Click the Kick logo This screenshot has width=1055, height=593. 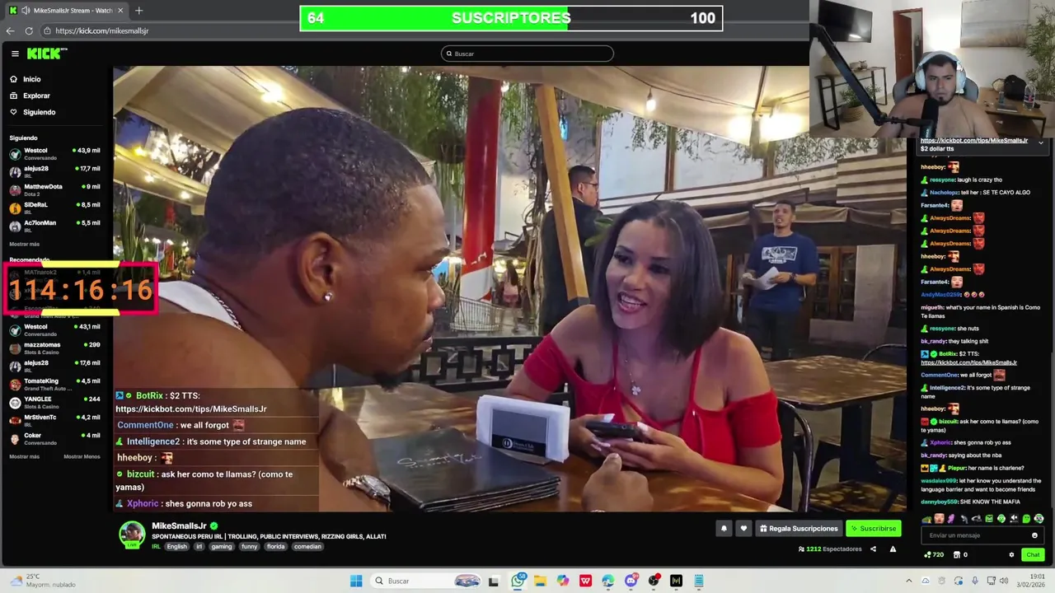(47, 54)
